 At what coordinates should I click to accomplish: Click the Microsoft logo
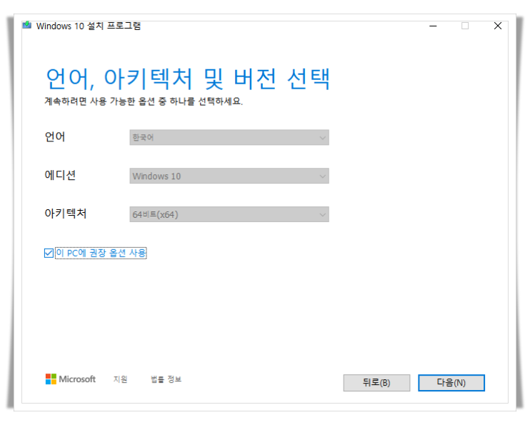click(71, 379)
